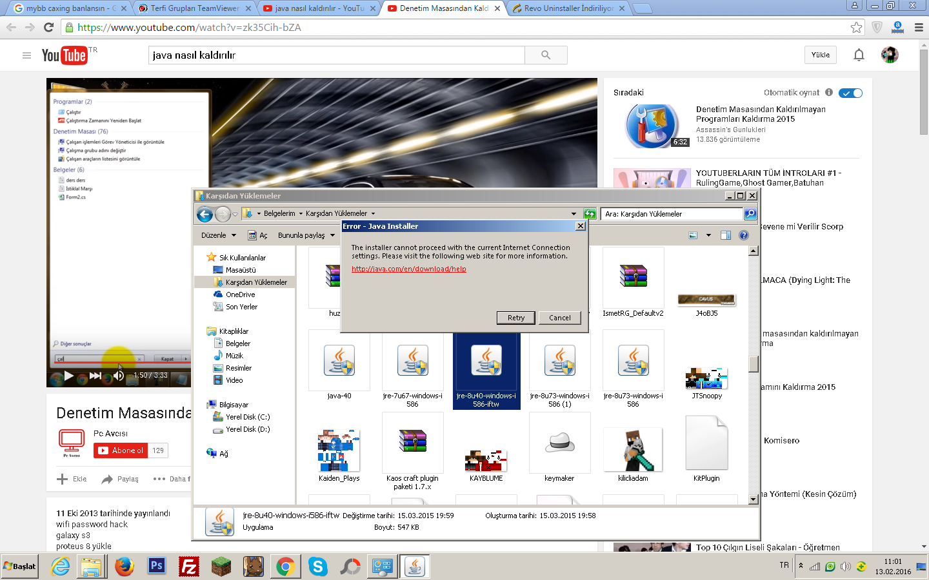The image size is (929, 580).
Task: Toggle the Explorer preview pane icon
Action: [x=726, y=235]
